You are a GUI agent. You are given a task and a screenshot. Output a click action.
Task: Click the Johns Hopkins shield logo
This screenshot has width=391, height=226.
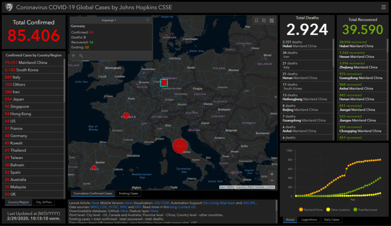pyautogui.click(x=9, y=7)
